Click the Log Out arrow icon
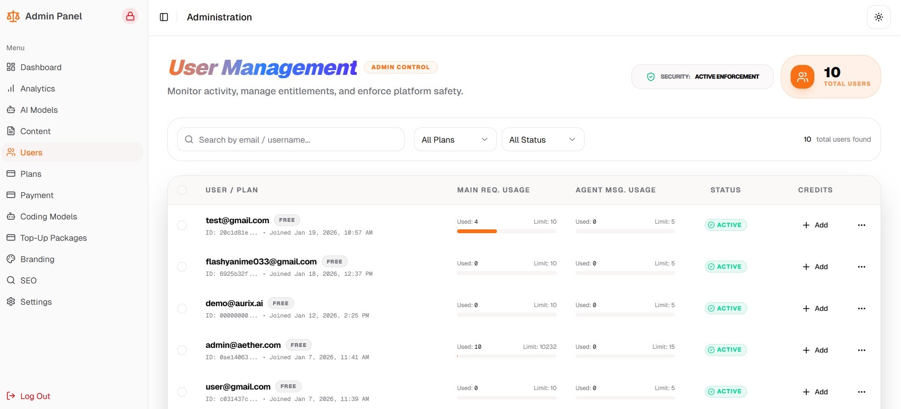Screen dimensions: 901x409 (x=11, y=396)
